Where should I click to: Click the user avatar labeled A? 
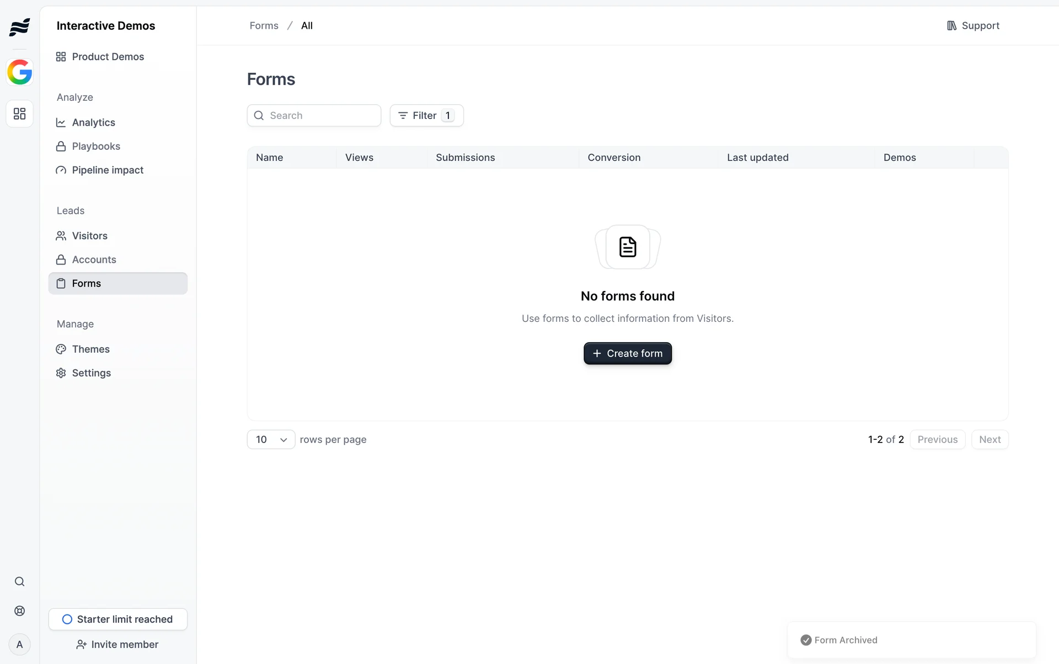click(x=19, y=644)
